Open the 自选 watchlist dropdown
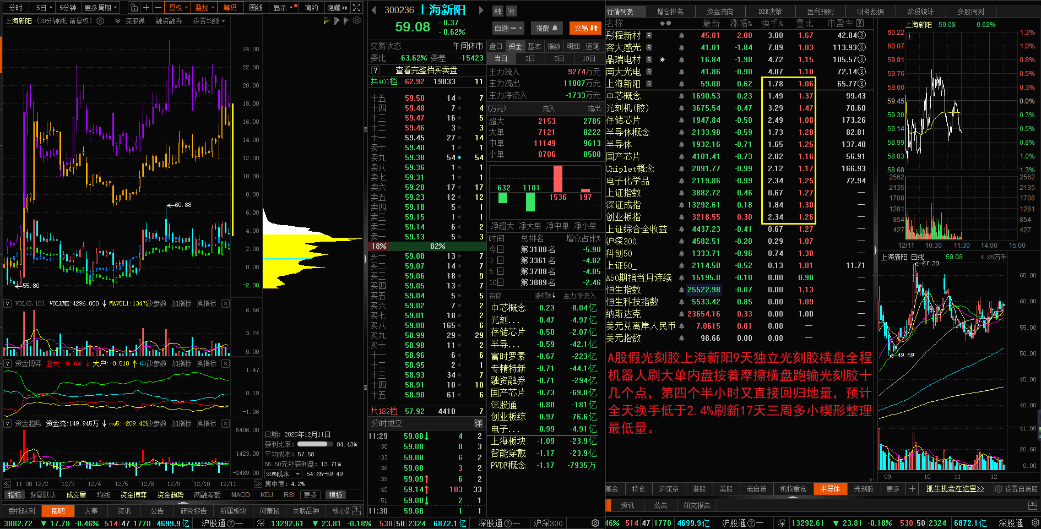1041x529 pixels. (x=508, y=28)
